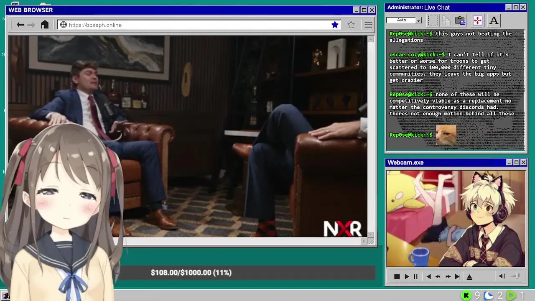Close the Web Browser window
Image resolution: width=535 pixels, height=301 pixels.
[372, 10]
